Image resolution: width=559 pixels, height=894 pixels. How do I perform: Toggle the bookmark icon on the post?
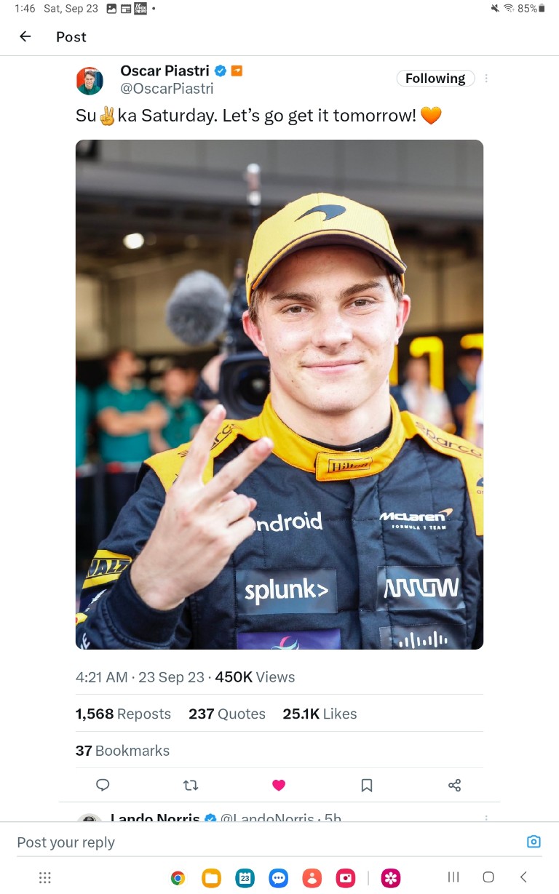(367, 785)
